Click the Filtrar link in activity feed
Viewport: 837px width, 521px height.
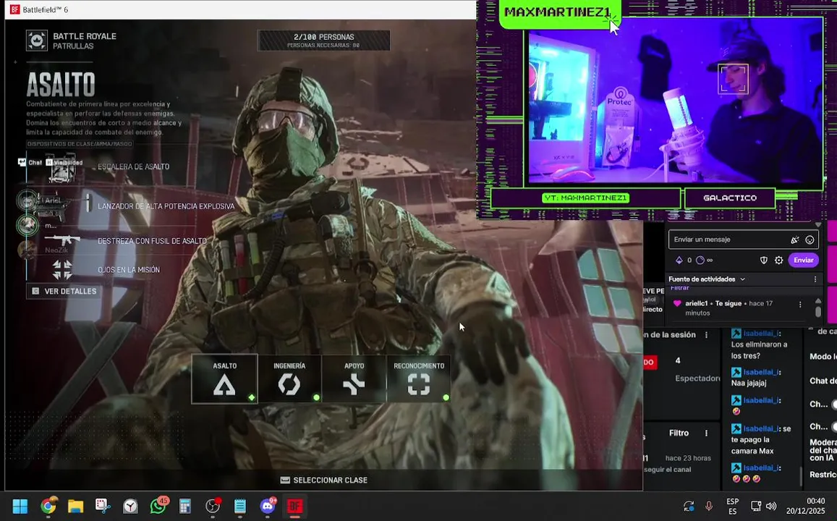click(679, 288)
